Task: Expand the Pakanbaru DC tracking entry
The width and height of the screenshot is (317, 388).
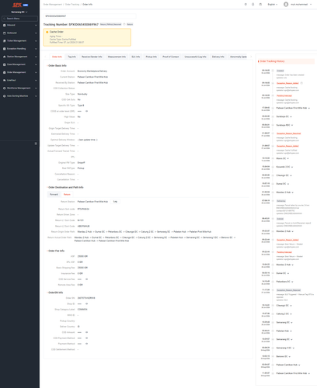Action: [292, 282]
